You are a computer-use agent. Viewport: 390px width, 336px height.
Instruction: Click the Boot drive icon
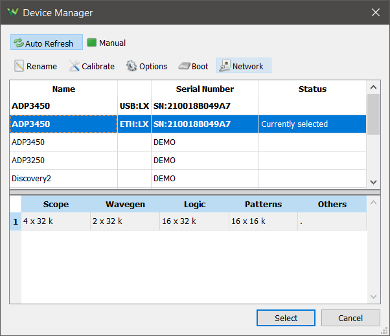point(184,66)
